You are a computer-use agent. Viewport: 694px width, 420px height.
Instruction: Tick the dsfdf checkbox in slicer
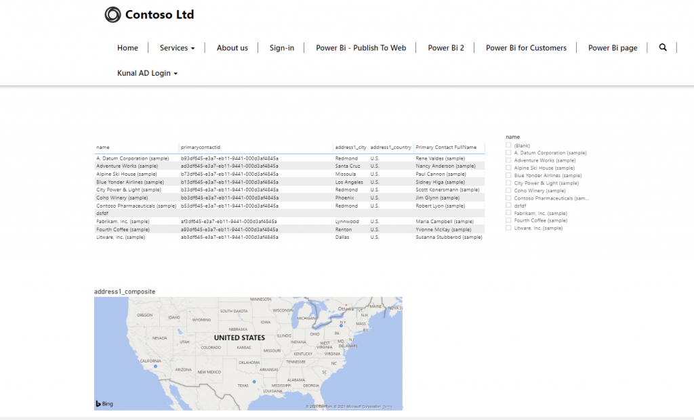click(508, 205)
